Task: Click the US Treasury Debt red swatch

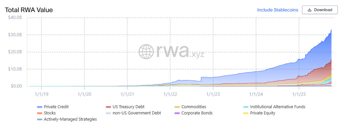Action: pyautogui.click(x=108, y=107)
